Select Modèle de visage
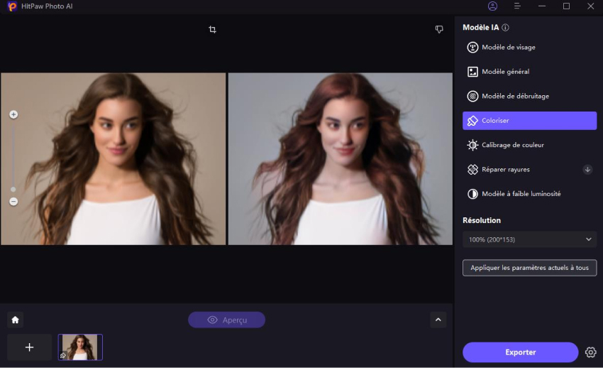Viewport: 603px width, 368px height. (508, 48)
